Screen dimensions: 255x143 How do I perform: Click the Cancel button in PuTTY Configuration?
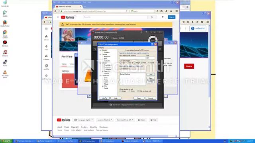pyautogui.click(x=151, y=98)
